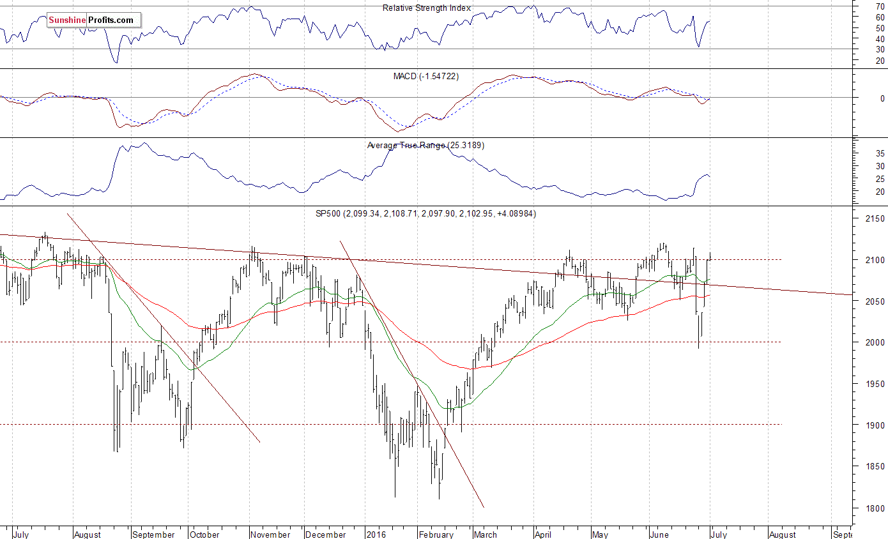Screen dimensions: 888x539
Task: Click the 1800 price axis value
Action: 875,508
